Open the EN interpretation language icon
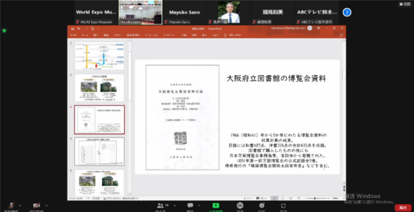 (x=240, y=206)
